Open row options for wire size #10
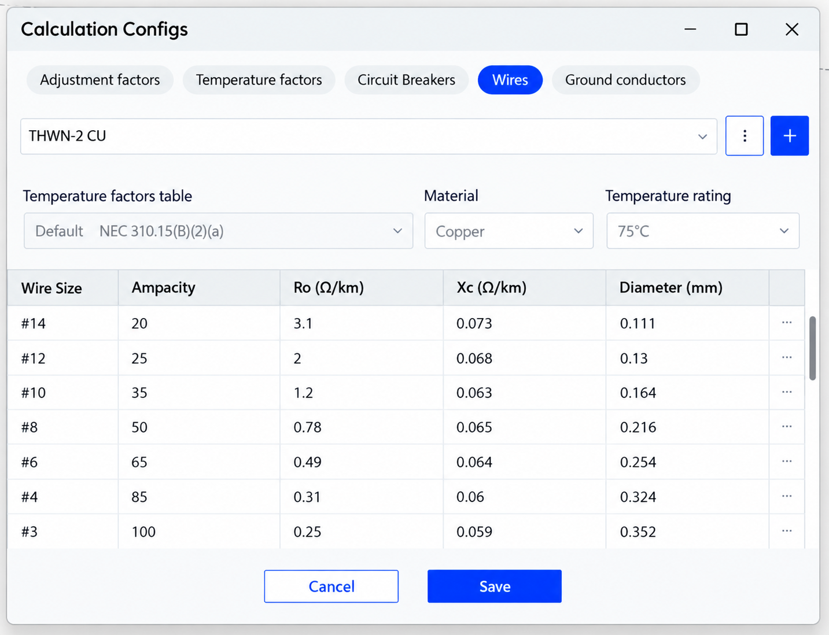The width and height of the screenshot is (829, 635). (786, 392)
